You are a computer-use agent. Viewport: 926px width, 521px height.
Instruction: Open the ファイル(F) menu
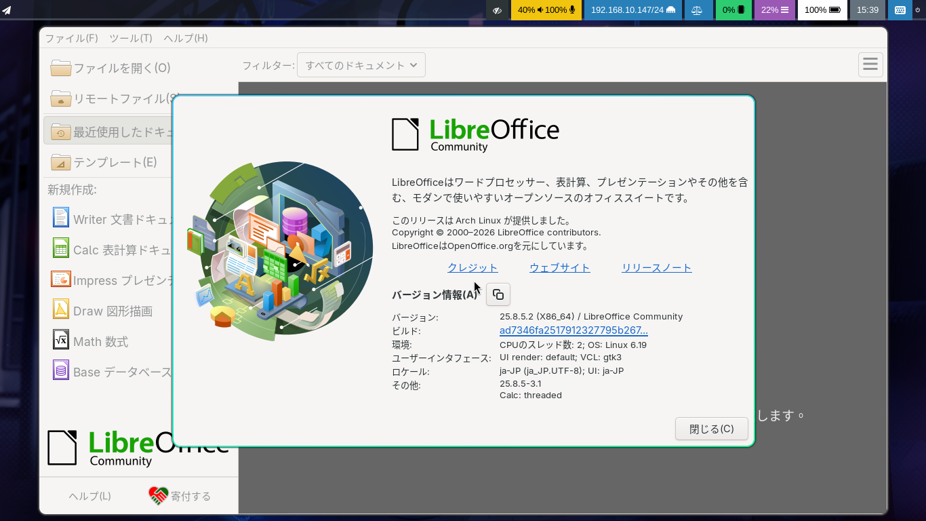[x=71, y=38]
